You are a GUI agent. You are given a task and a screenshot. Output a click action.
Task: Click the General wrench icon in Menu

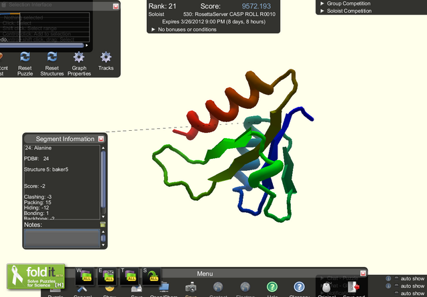[82, 288]
